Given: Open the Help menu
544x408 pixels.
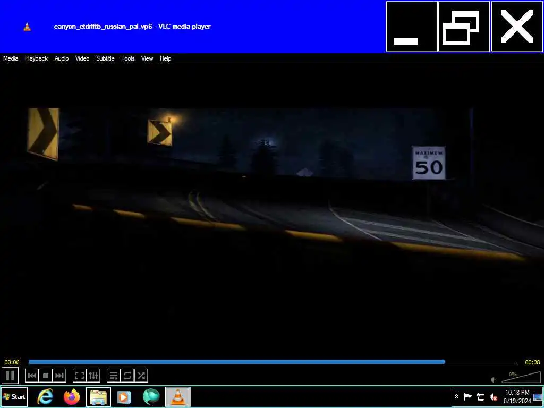Looking at the screenshot, I should [166, 58].
